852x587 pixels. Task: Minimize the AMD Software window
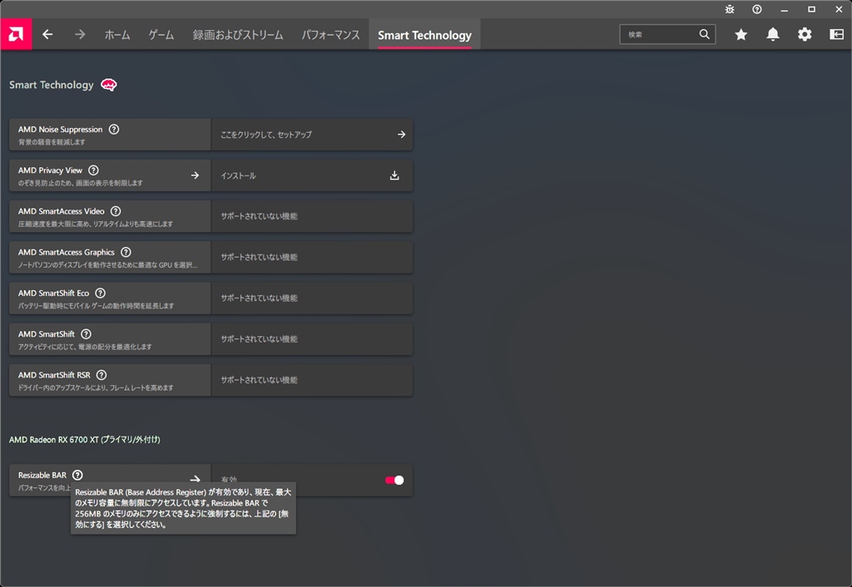click(x=784, y=9)
